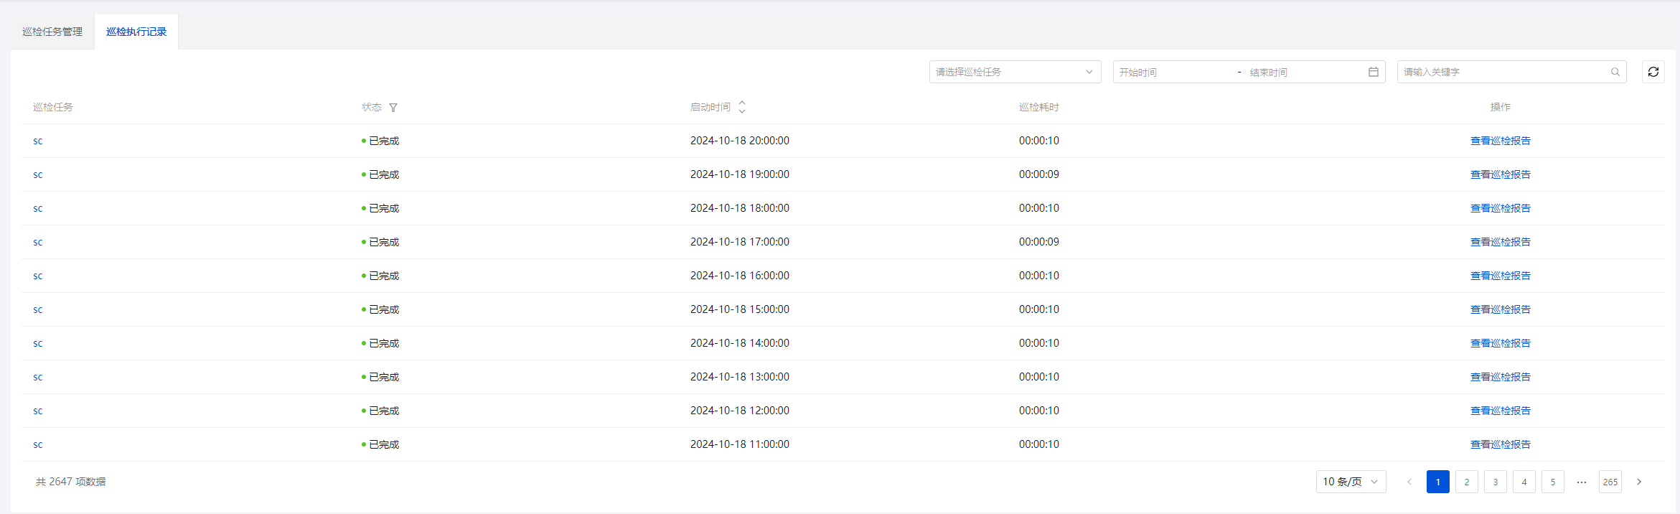Screen dimensions: 1680x514
Task: Click the pagination ellipsis to jump pages
Action: click(1582, 482)
